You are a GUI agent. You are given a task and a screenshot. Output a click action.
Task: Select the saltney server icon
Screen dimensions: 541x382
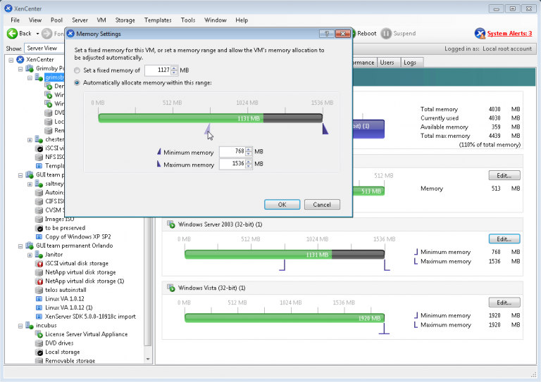coord(39,184)
